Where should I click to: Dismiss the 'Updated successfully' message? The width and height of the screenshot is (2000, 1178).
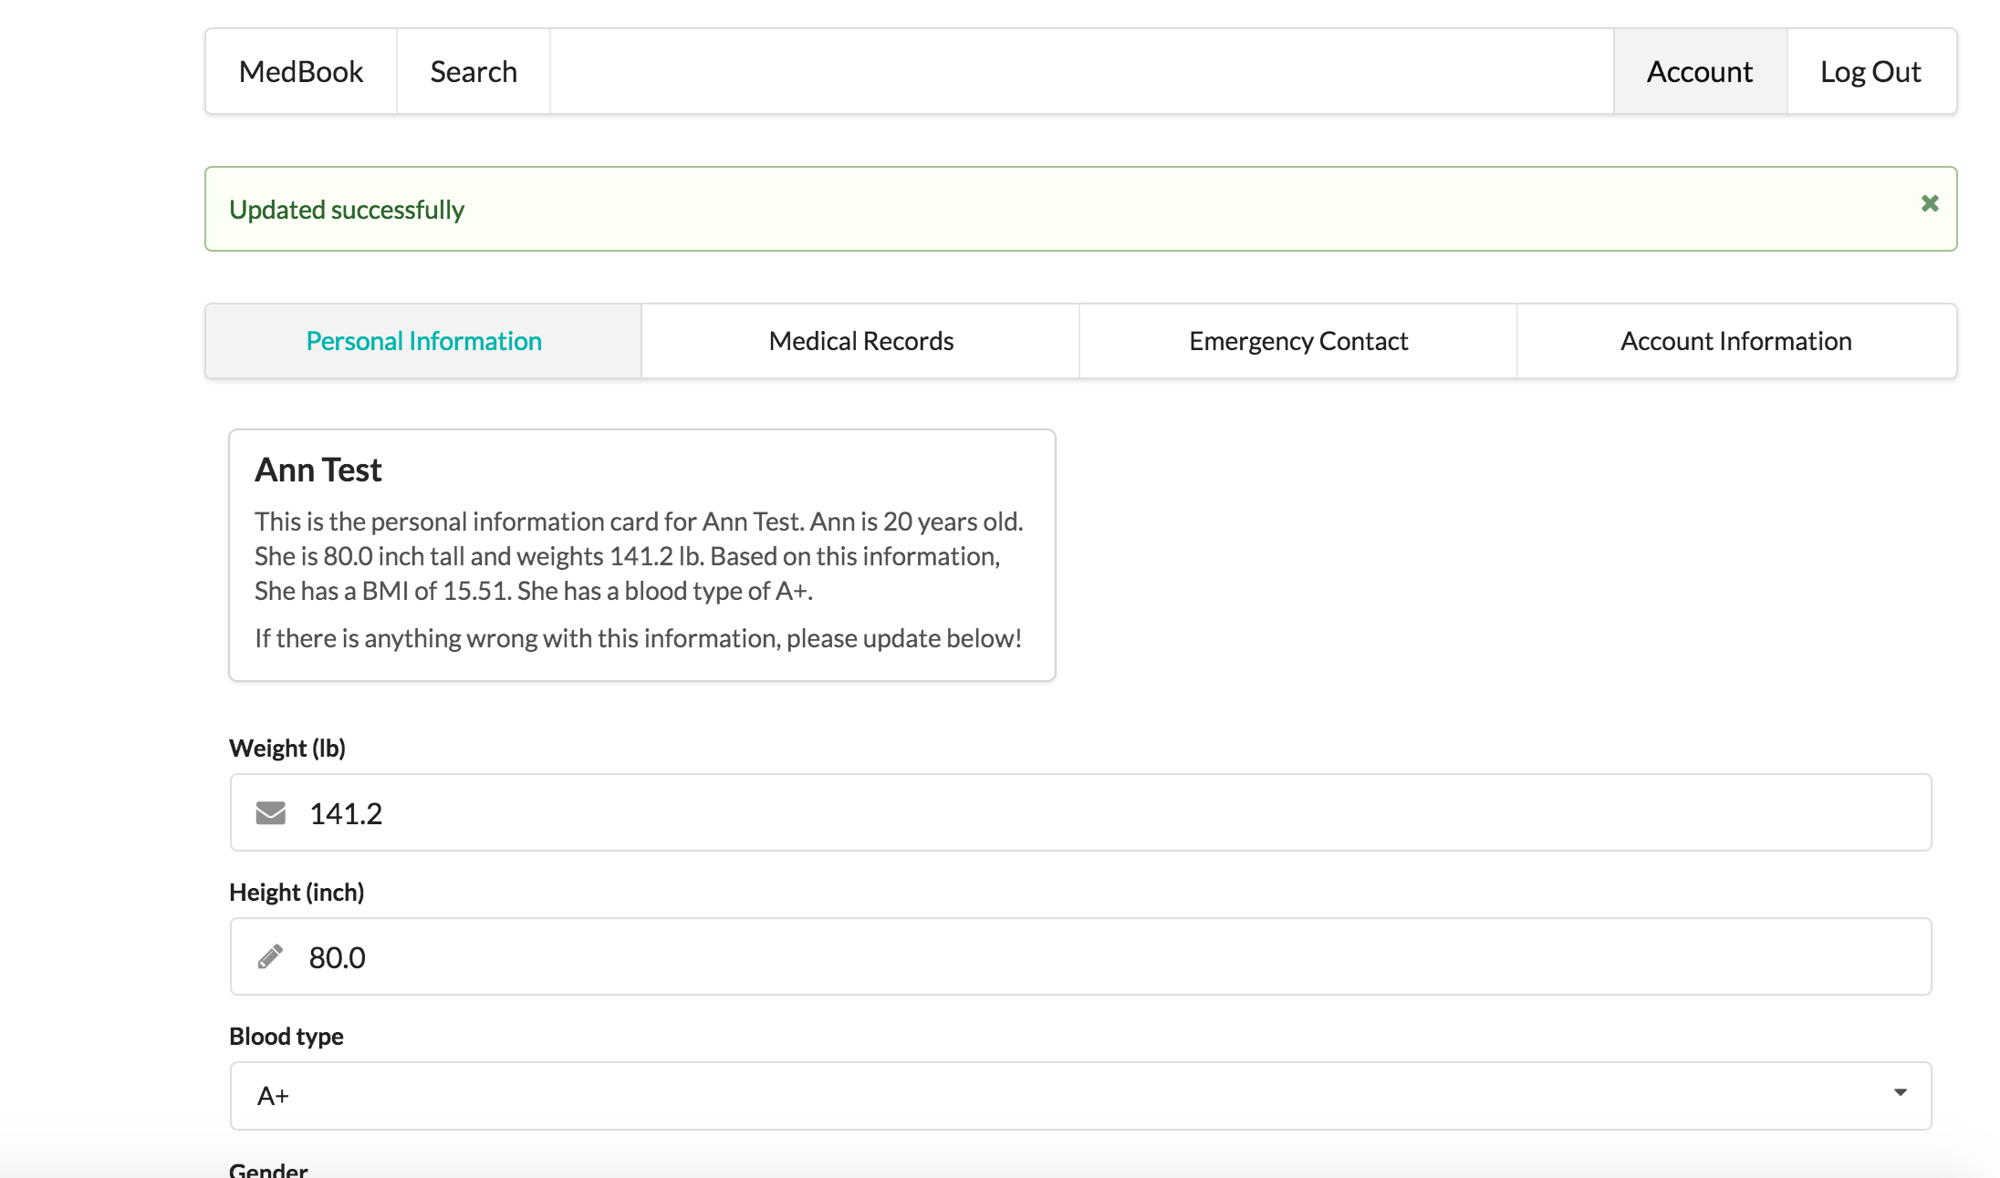pos(1929,203)
